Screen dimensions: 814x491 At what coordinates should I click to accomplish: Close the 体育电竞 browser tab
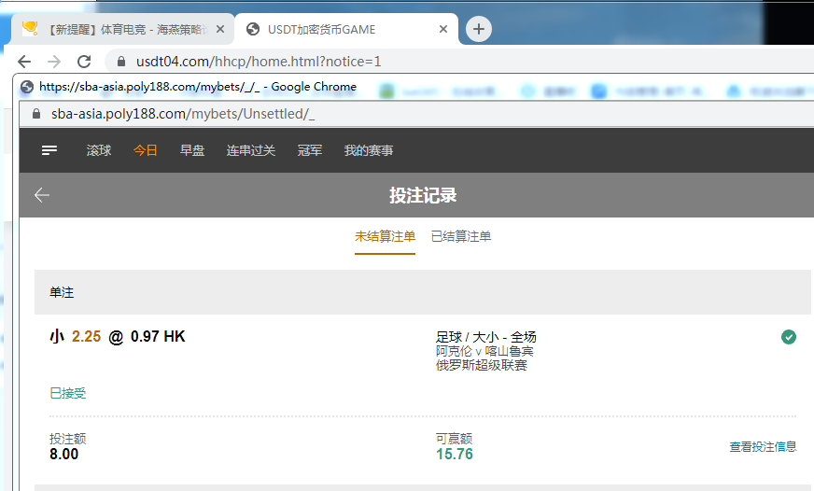tap(220, 29)
